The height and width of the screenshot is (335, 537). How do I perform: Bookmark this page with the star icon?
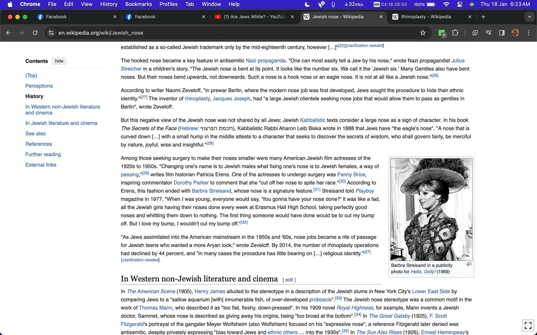pyautogui.click(x=423, y=33)
